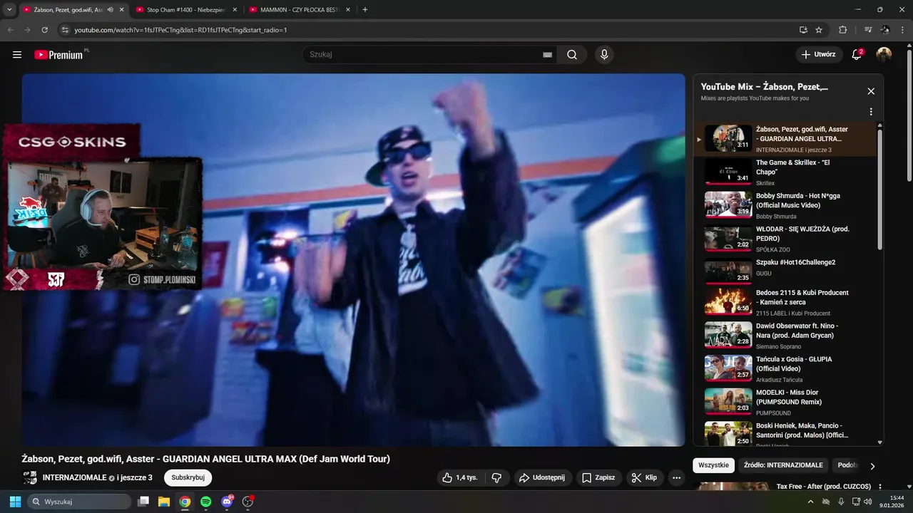Open YouTube Mix panel three-dot options
Viewport: 913px width, 513px height.
pos(871,112)
